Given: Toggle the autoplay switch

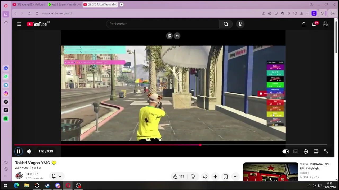Looking at the screenshot, I should tap(286, 151).
